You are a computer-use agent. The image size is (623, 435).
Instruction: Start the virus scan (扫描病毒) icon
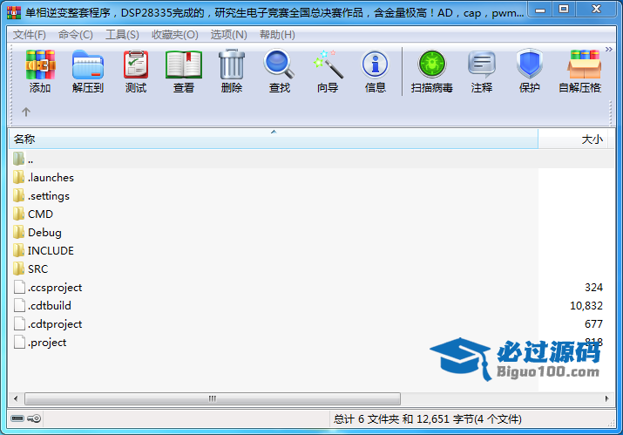point(432,71)
